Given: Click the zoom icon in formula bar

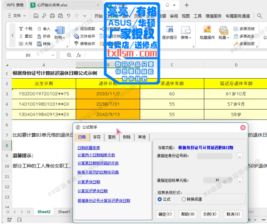Looking at the screenshot, I should point(69,55).
